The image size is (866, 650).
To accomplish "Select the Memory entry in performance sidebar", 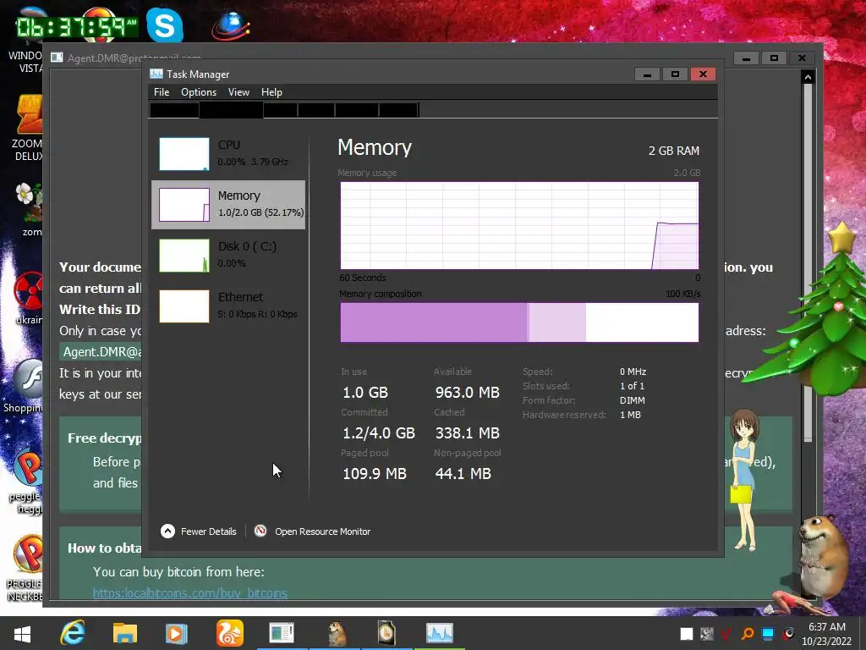I will [x=228, y=205].
